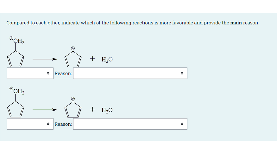Click the 'Reason:' label of the bottom reaction

click(63, 124)
